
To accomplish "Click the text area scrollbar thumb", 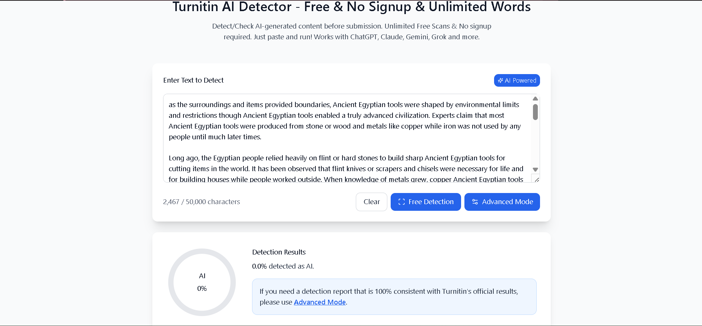I will click(x=535, y=112).
